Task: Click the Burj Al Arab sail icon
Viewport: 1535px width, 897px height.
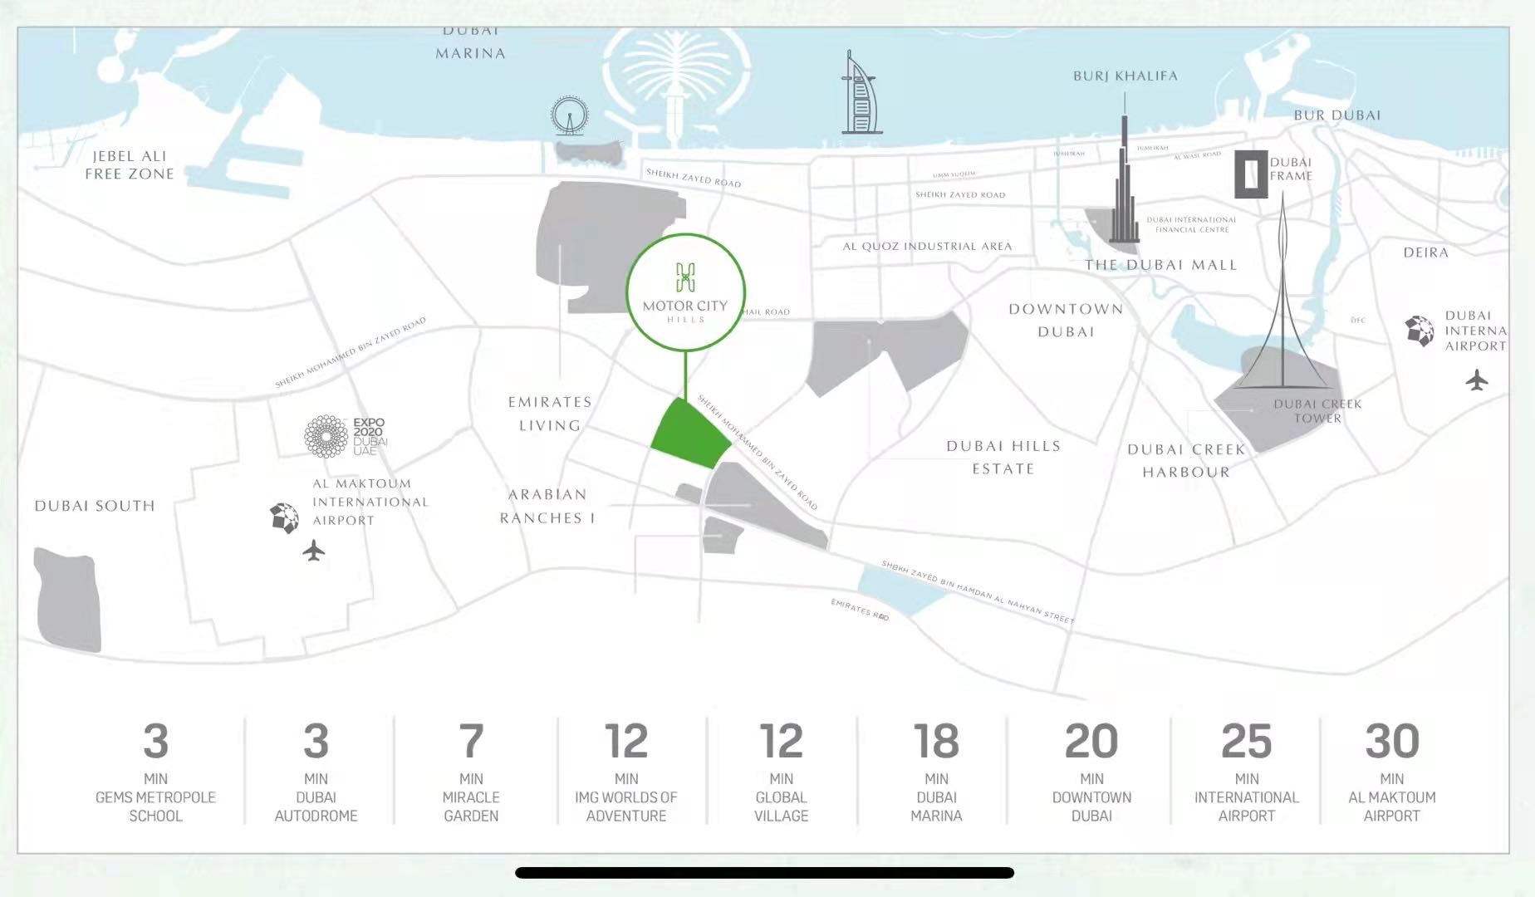Action: point(859,94)
